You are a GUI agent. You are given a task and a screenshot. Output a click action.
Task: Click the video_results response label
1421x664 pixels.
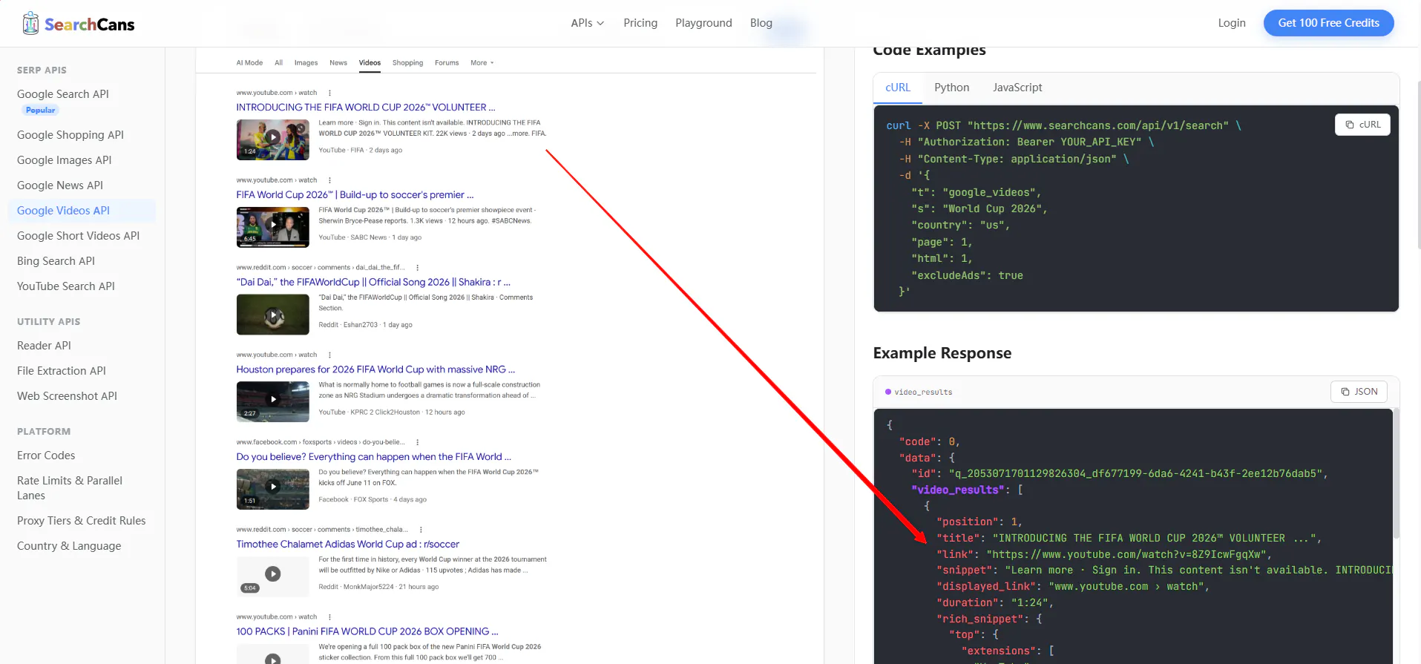923,392
